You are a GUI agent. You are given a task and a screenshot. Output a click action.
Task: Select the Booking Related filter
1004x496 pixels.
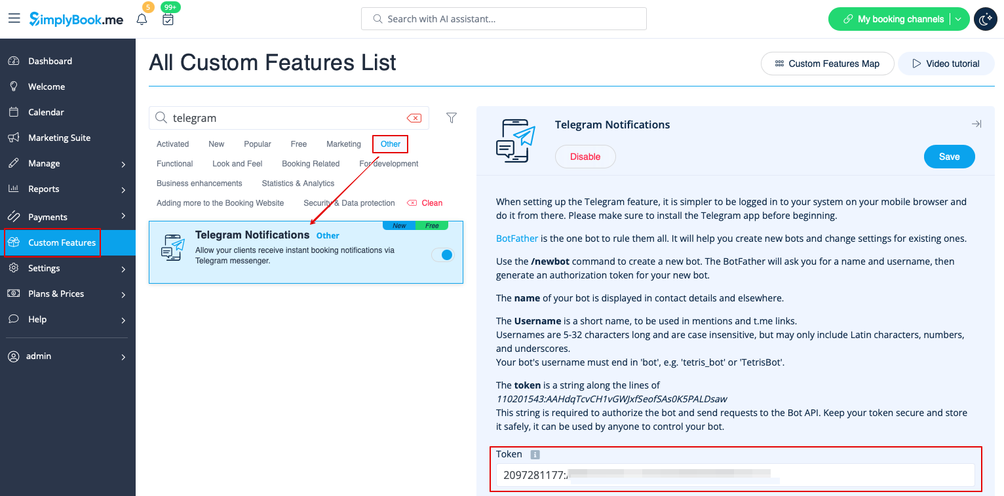(311, 164)
